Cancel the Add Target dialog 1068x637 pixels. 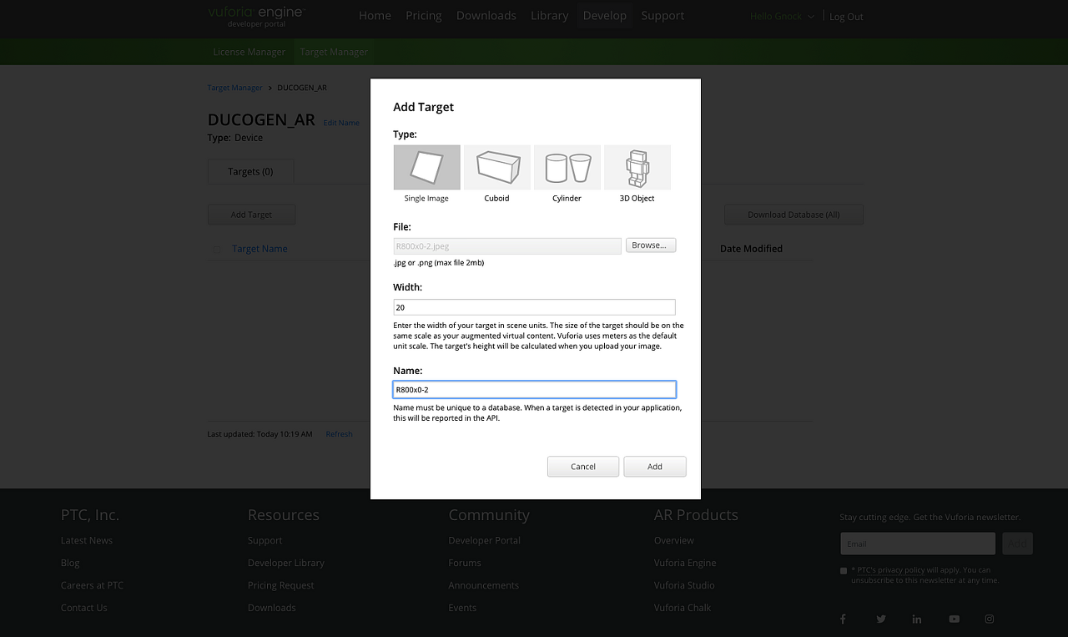583,467
